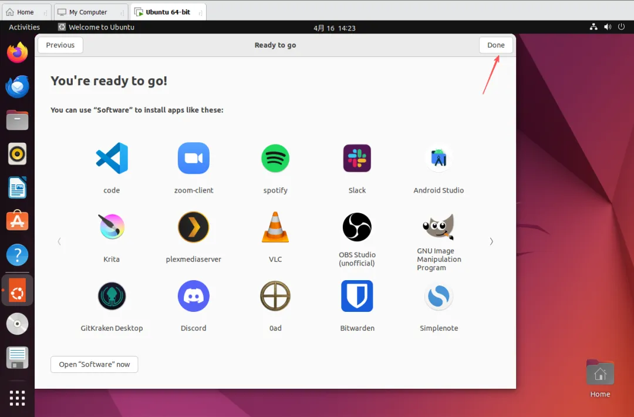
Task: Select the VLC traffic cone icon
Action: pyautogui.click(x=275, y=227)
